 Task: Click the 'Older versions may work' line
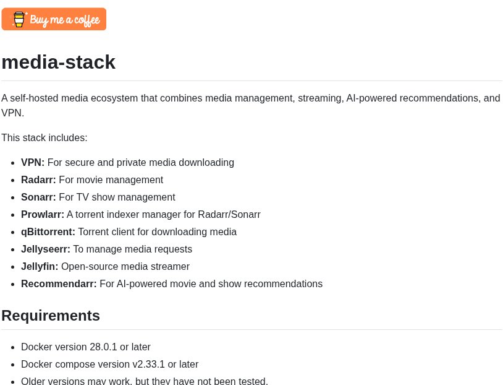click(145, 381)
